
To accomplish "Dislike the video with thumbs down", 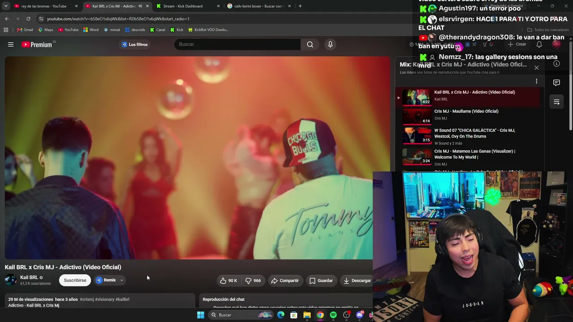I will 253,280.
